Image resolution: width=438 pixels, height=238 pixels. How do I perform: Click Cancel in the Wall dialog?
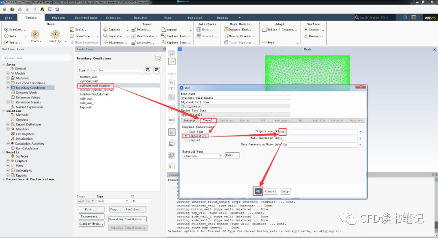[x=271, y=191]
